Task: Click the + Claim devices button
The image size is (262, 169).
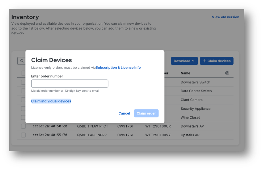Action: (x=217, y=61)
